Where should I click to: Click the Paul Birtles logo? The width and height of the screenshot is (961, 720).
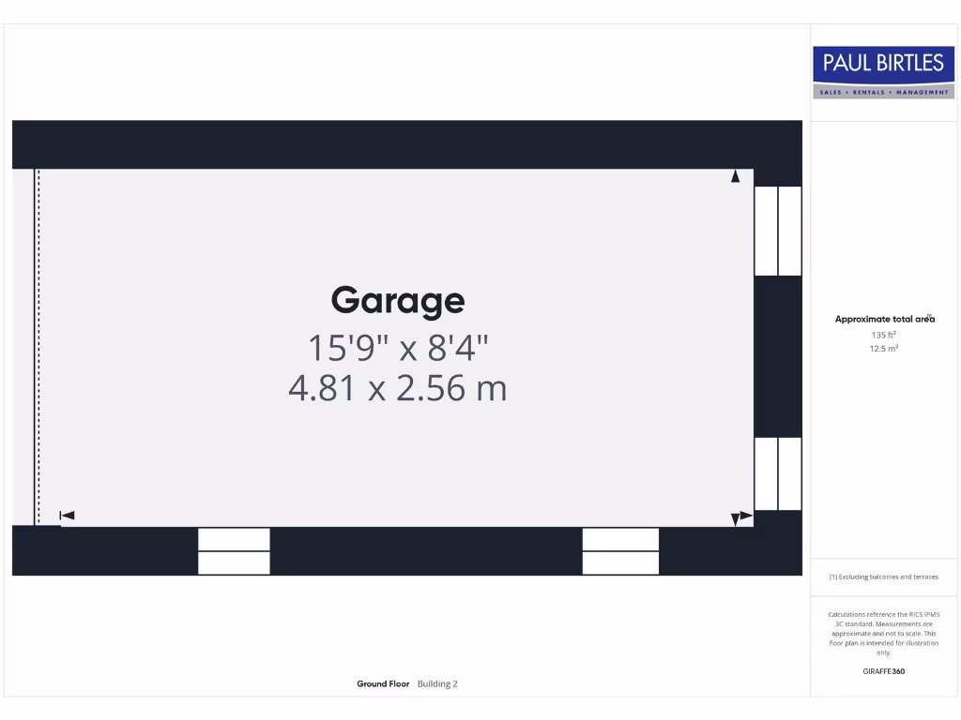(x=882, y=72)
